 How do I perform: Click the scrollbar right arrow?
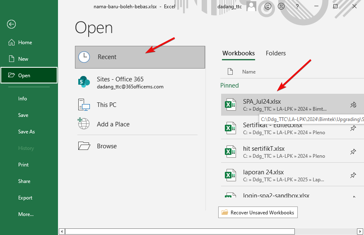click(x=360, y=232)
